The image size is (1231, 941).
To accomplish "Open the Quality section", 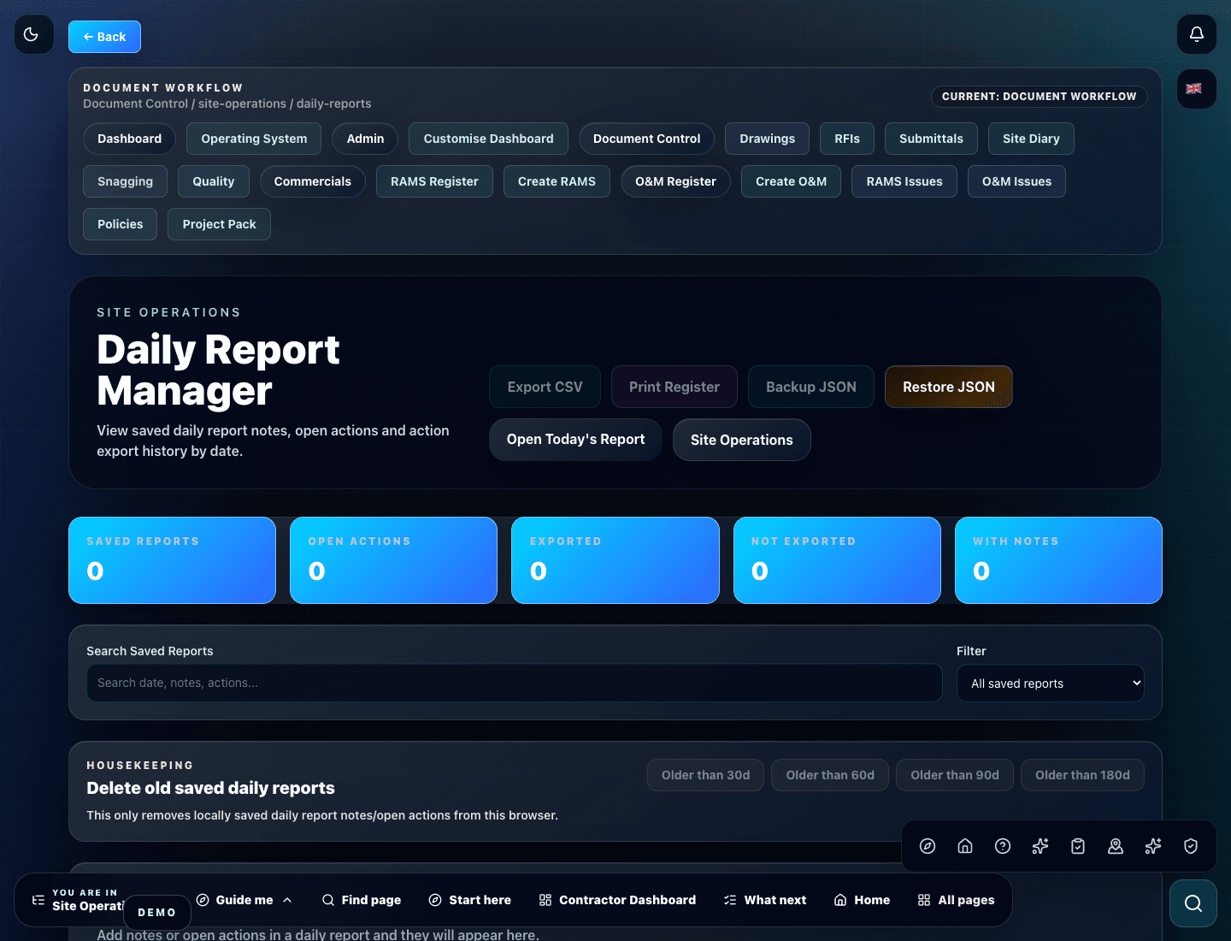I will click(213, 181).
